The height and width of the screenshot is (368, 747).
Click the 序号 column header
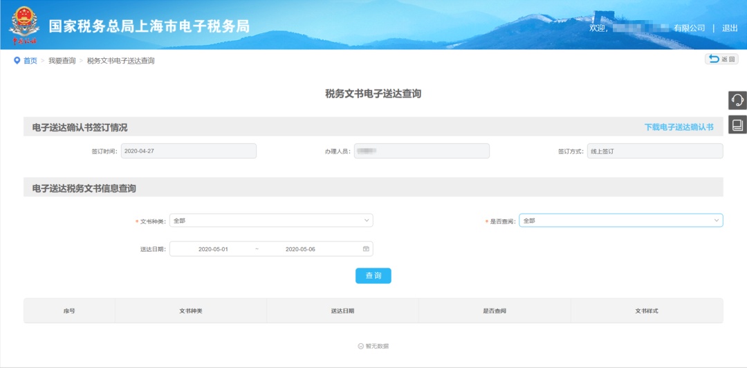69,311
